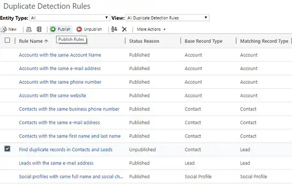Open the View dropdown selector

click(x=167, y=18)
